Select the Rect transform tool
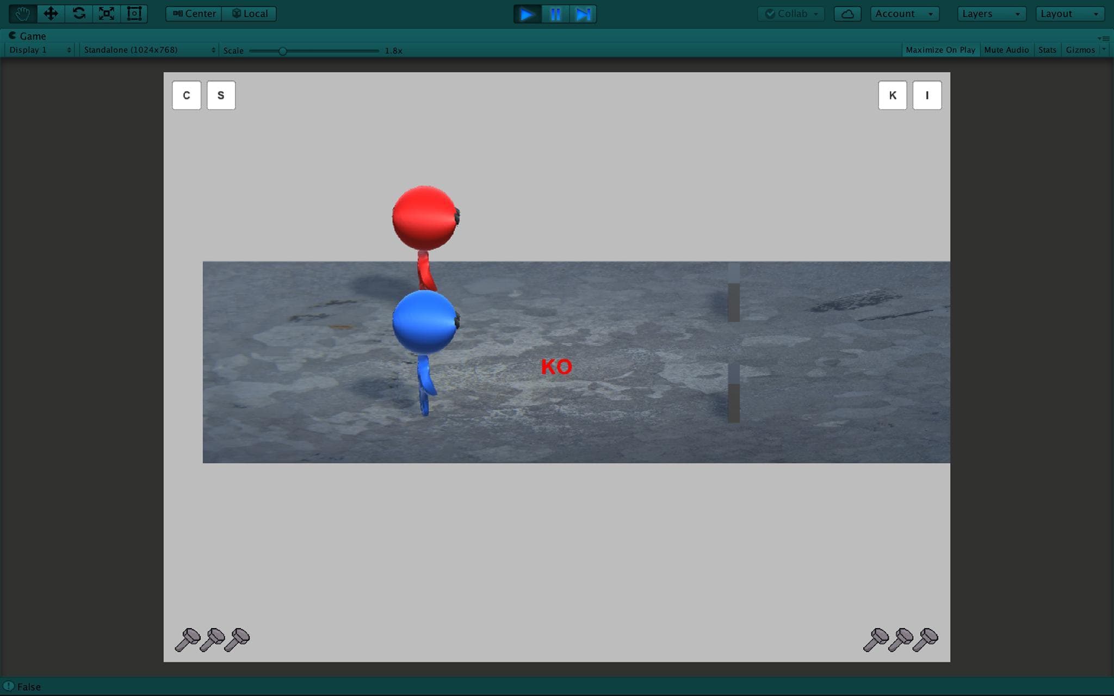 point(134,14)
